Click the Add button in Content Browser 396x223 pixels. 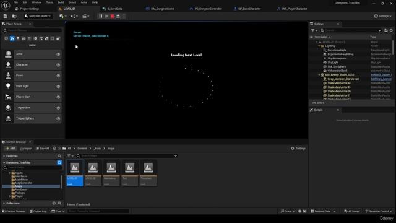11,149
